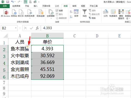Screen dimensions: 131x98
Task: Toggle the Filter (筛选) funnel
Action: point(85,13)
